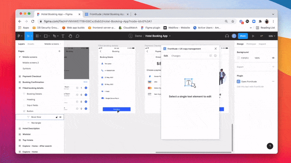Add a new page with plus icon
Screen dimensions: 291x163
click(x=59, y=51)
